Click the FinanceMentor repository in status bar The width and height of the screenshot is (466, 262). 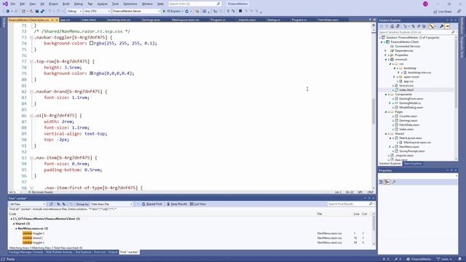(x=419, y=259)
